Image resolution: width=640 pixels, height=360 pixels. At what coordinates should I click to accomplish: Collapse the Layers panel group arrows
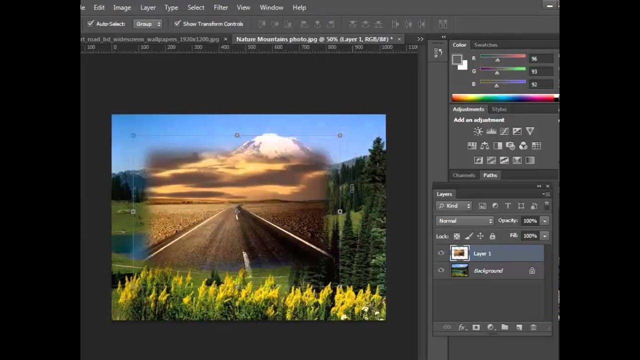[x=539, y=186]
